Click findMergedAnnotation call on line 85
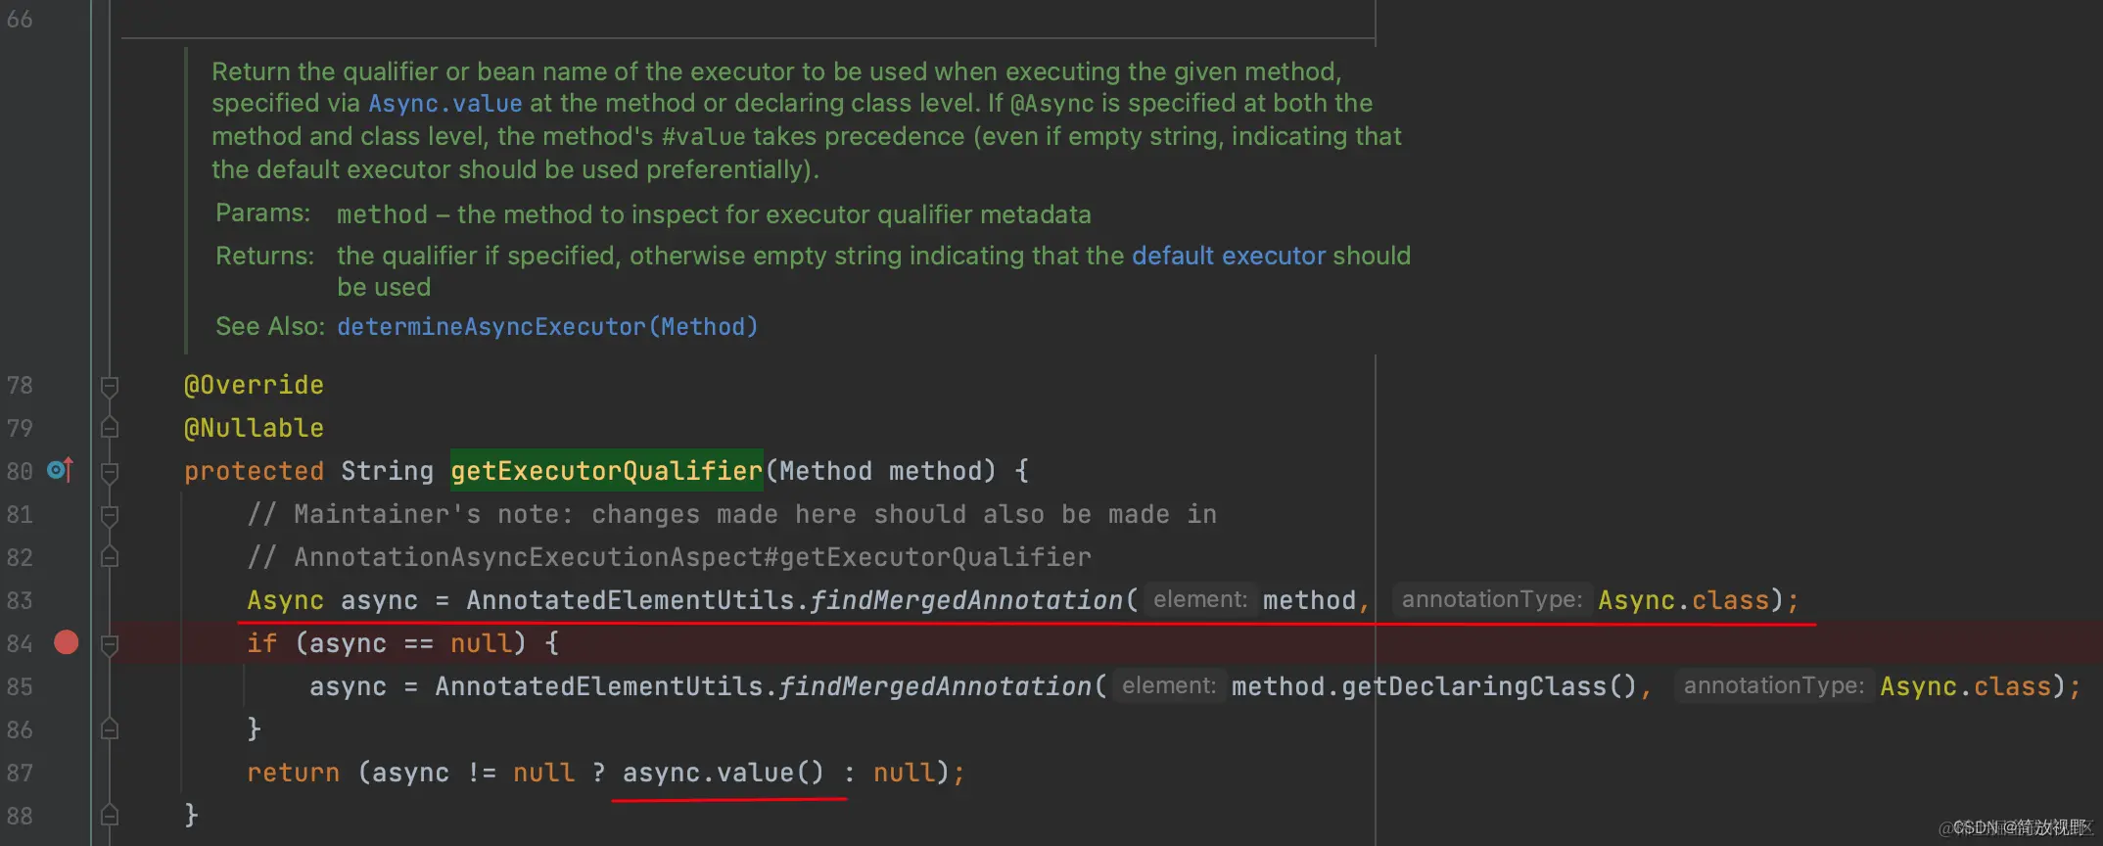Image resolution: width=2103 pixels, height=846 pixels. click(935, 686)
